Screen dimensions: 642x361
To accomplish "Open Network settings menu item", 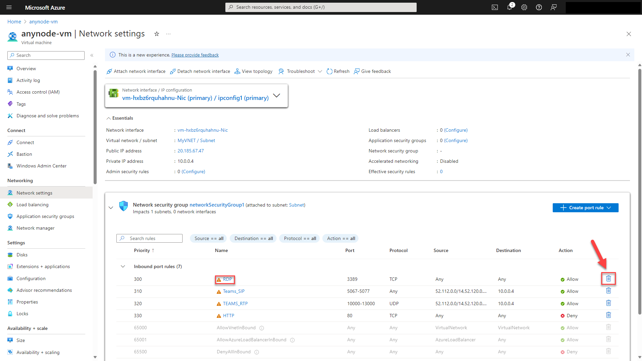I will (x=34, y=192).
